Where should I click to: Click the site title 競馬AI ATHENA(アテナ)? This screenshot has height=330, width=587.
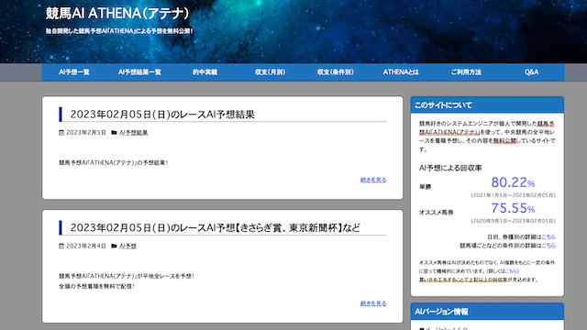tap(117, 14)
